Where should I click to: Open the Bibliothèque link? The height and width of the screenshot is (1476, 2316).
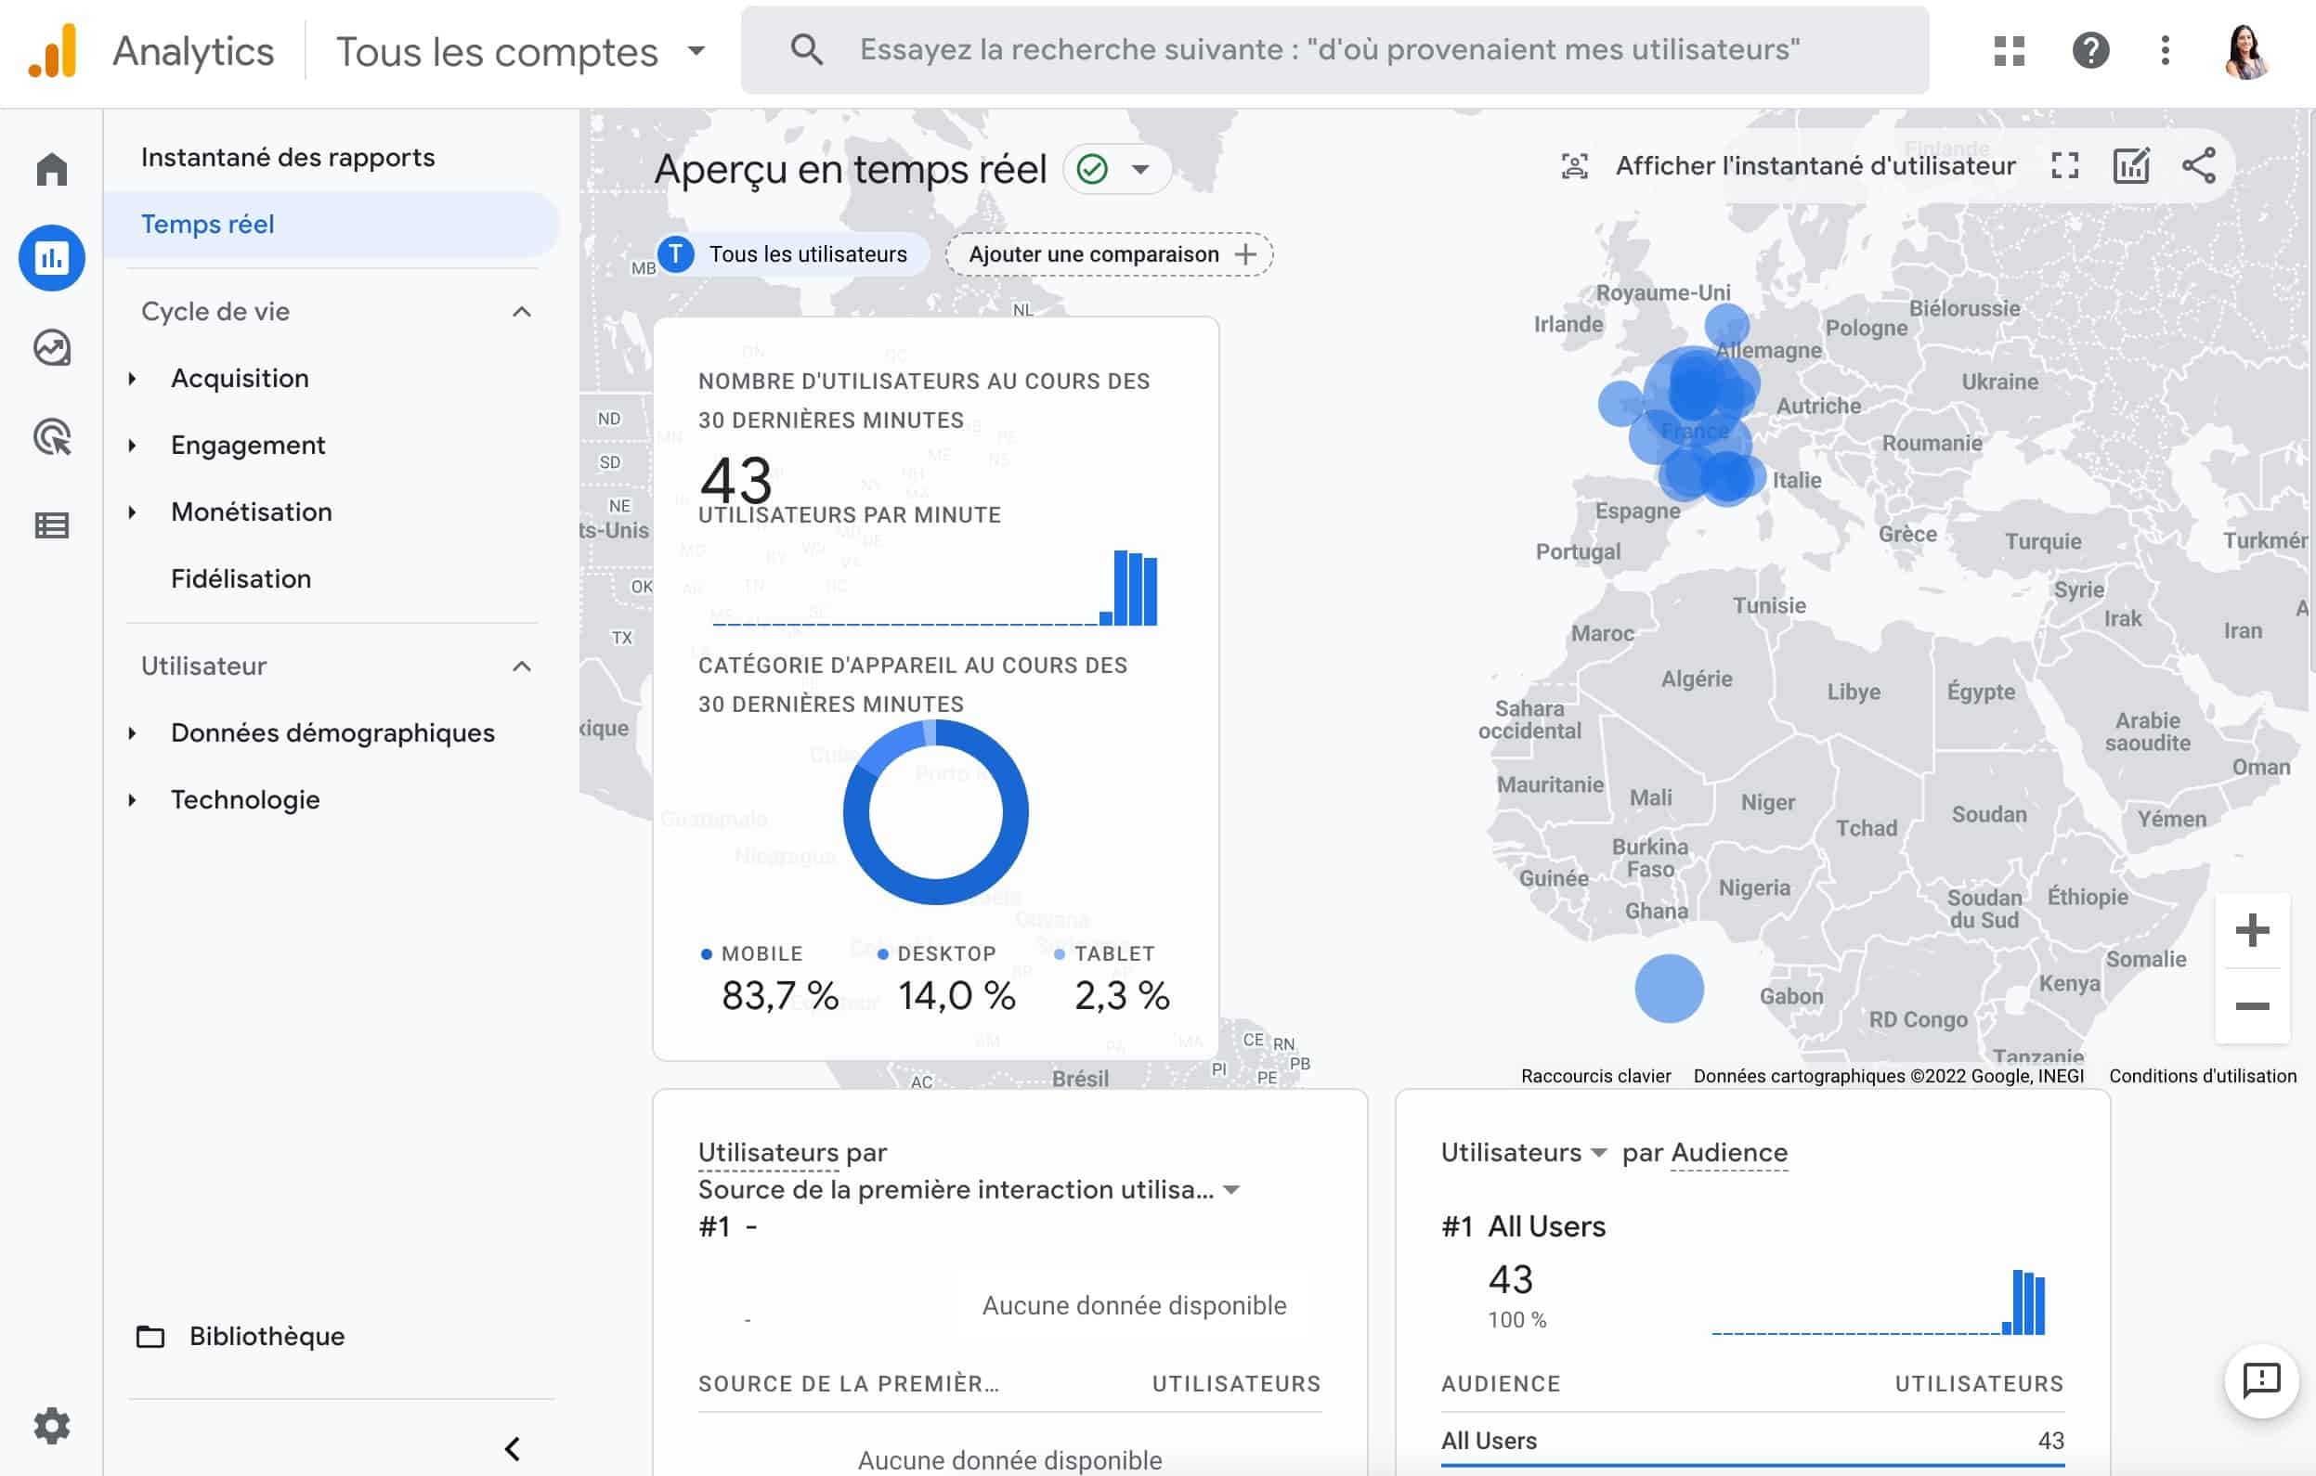[241, 1337]
